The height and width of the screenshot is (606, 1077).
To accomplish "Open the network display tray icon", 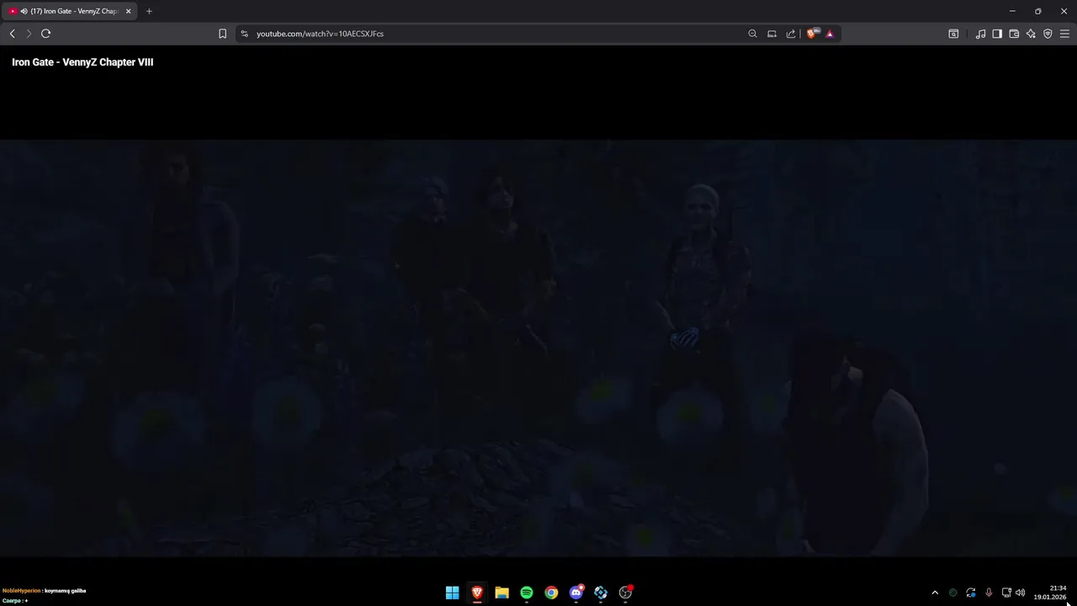I will coord(1006,593).
